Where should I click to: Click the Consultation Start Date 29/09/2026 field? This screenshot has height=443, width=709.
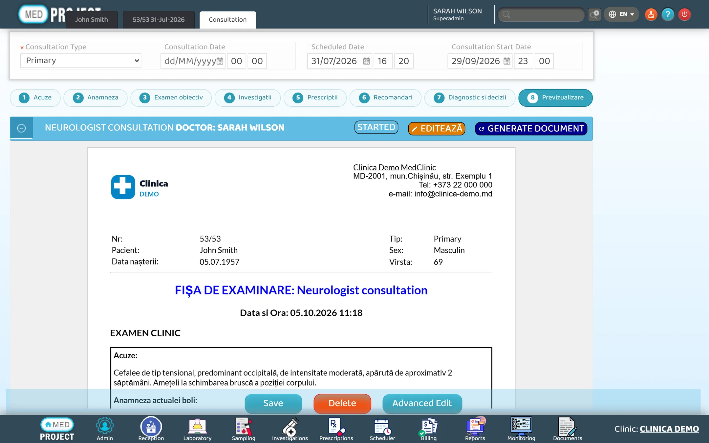(x=480, y=61)
